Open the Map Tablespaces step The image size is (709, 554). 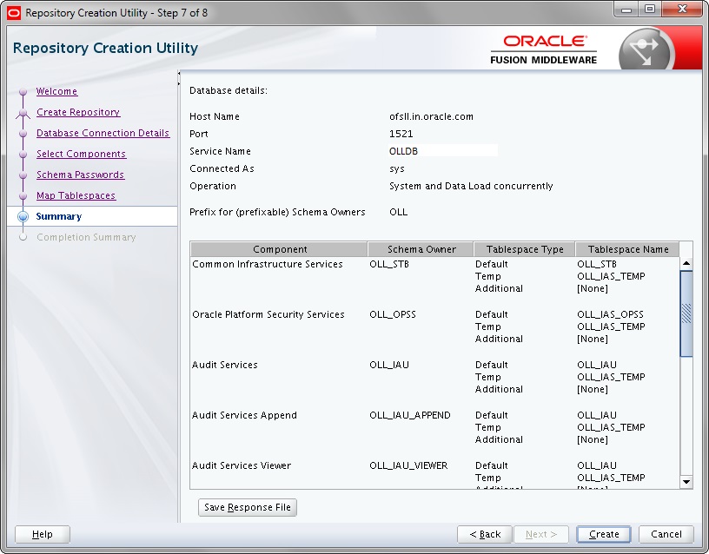point(76,195)
